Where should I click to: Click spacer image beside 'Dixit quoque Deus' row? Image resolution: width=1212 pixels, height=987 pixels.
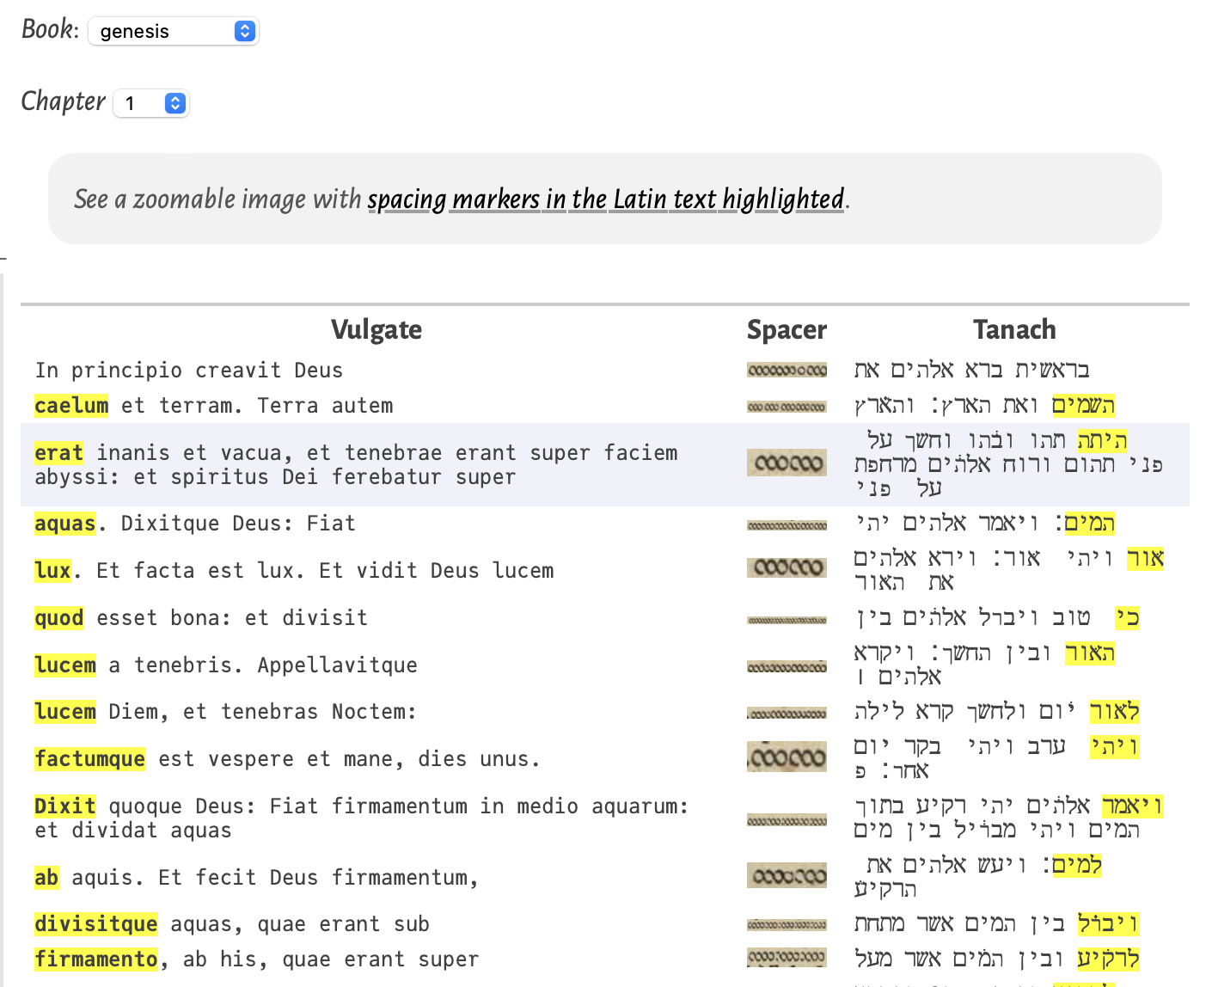click(787, 821)
